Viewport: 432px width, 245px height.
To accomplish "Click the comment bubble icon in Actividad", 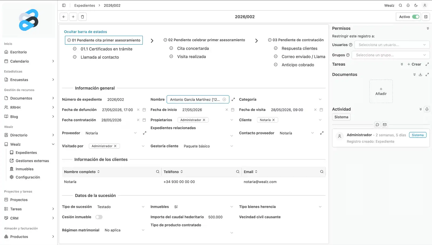I will [x=377, y=125].
